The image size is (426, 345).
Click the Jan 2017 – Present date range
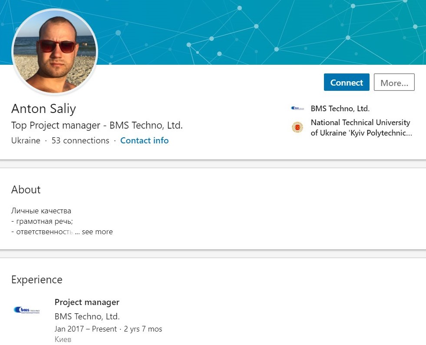(x=86, y=329)
